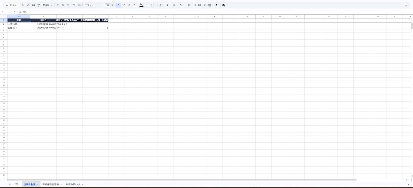Image resolution: width=413 pixels, height=188 pixels.
Task: Select the 氏名 header cell
Action: point(19,20)
